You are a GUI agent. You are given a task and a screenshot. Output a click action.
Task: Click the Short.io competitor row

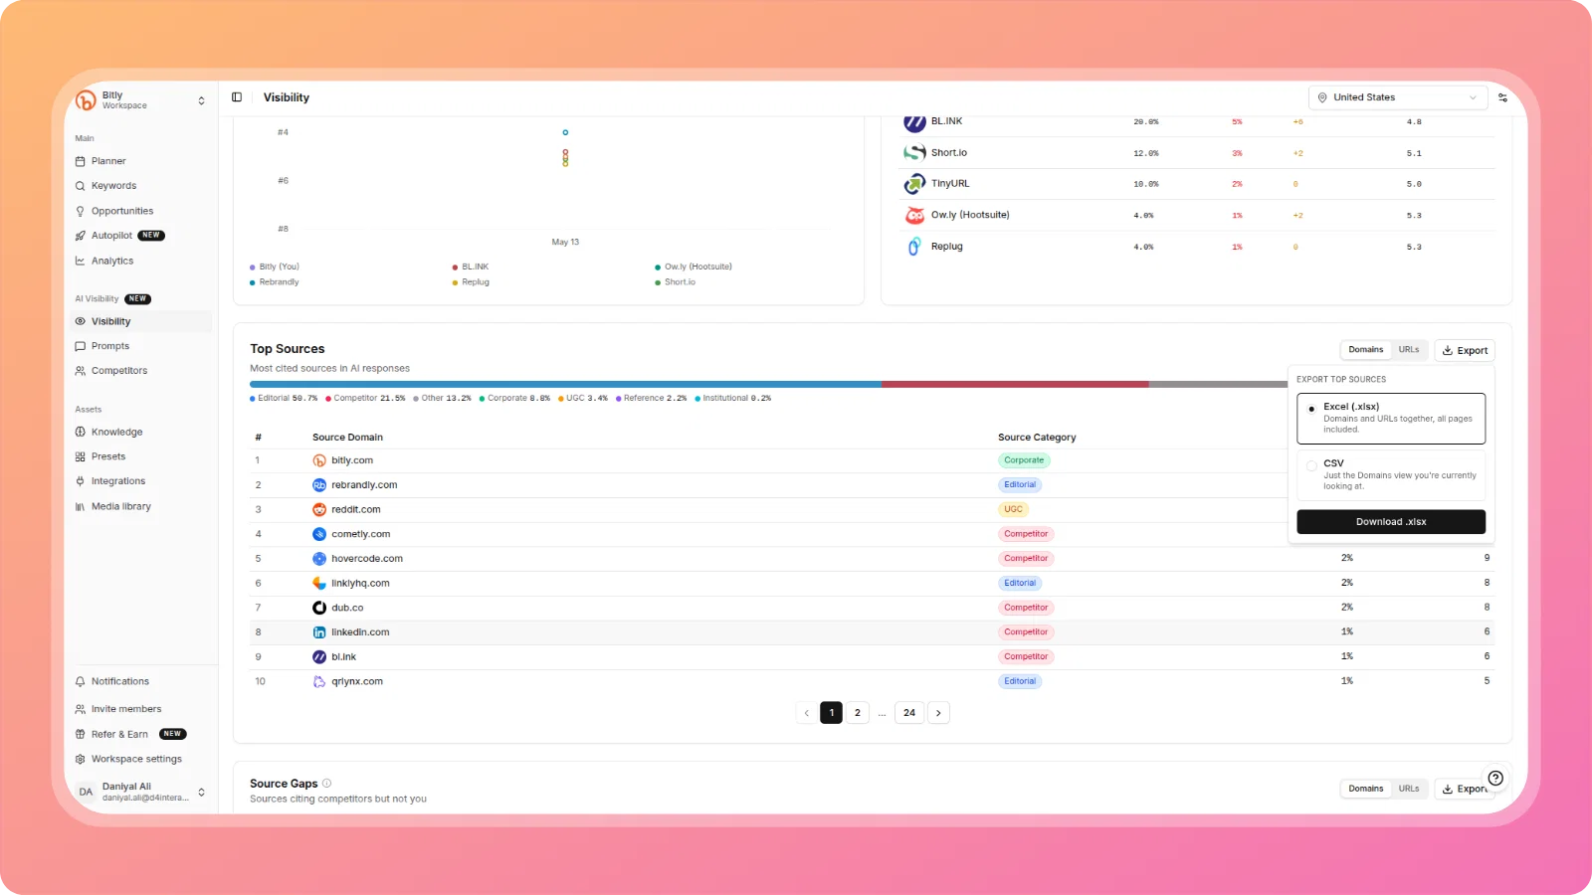tap(1198, 153)
